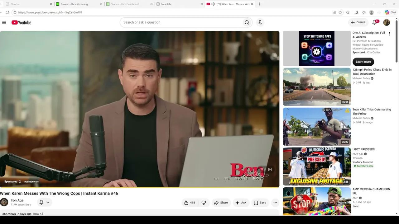The height and width of the screenshot is (224, 399).
Task: Open YouTube notifications bell
Action: click(375, 22)
